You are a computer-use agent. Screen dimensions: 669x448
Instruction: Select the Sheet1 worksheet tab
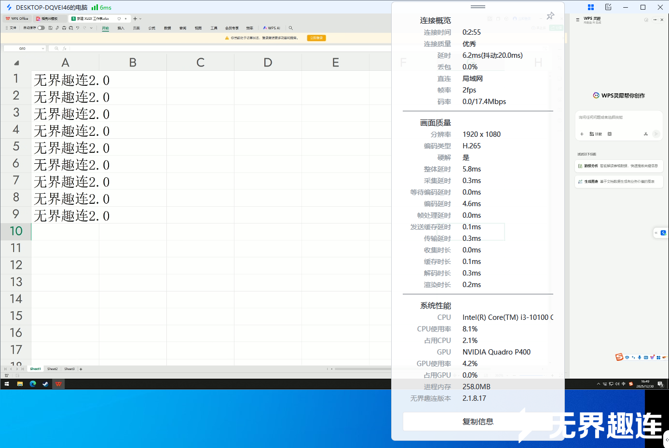coord(36,369)
